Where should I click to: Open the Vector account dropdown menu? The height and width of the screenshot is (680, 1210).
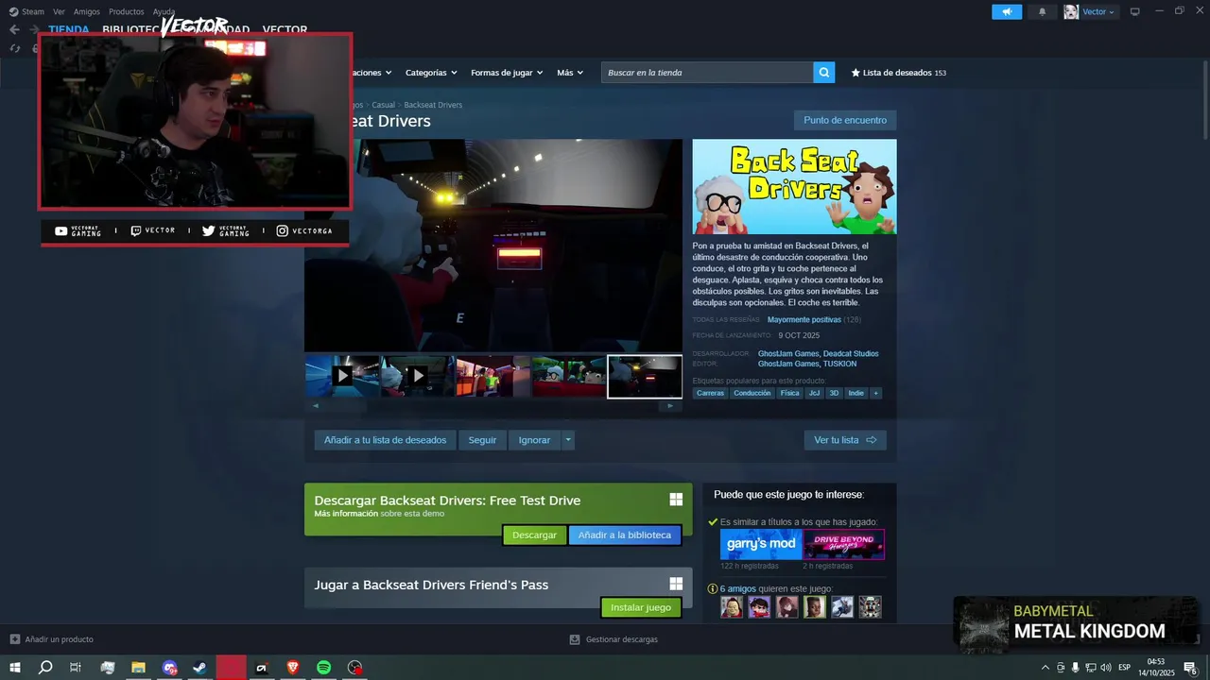coord(1098,11)
